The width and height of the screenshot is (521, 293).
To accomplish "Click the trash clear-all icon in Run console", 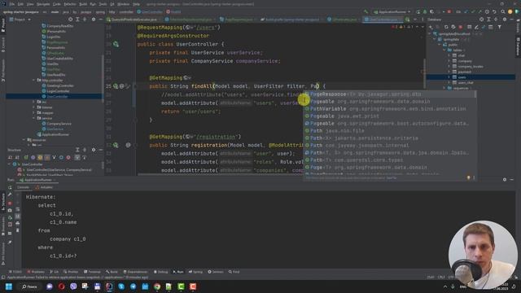I will 18,230.
